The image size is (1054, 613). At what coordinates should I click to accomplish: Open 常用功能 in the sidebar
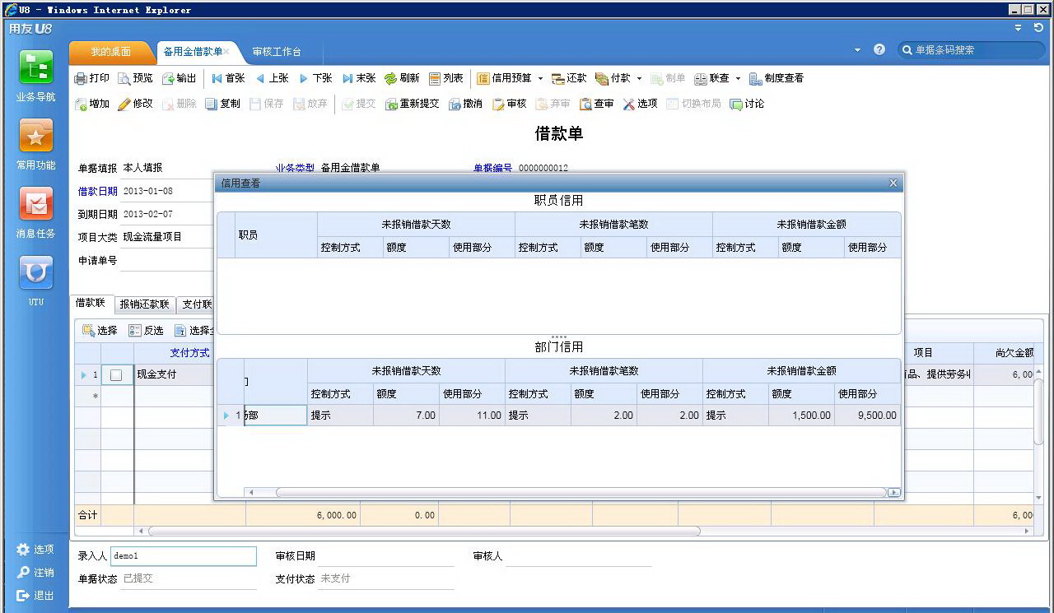35,145
